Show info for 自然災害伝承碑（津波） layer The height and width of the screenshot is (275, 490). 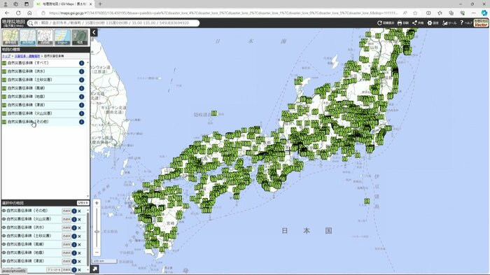82,105
